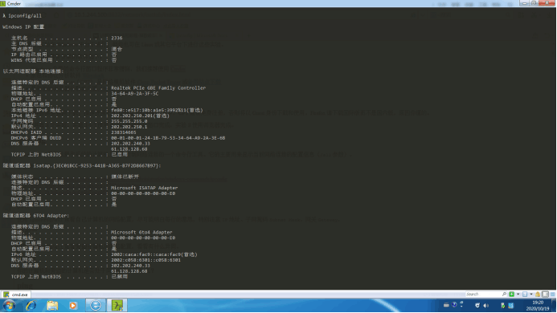This screenshot has width=557, height=313.
Task: Create a new console with green plus
Action: (511, 295)
